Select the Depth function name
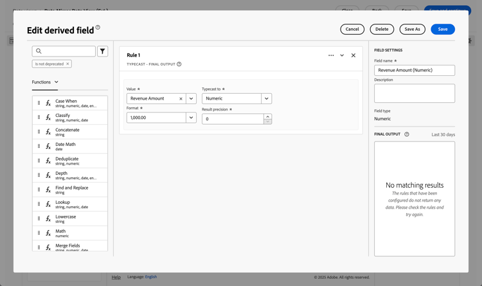 click(x=61, y=173)
